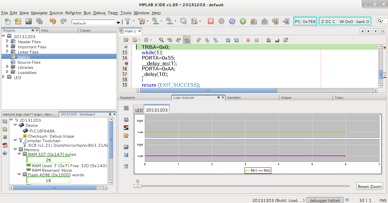Expand Header Files folder in Projects
The width and height of the screenshot is (388, 203).
tap(8, 42)
